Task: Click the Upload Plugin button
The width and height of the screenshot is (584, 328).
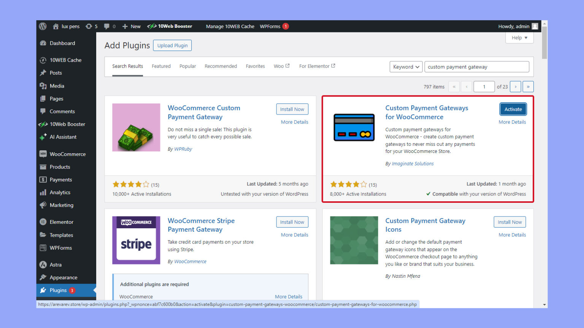Action: (172, 45)
